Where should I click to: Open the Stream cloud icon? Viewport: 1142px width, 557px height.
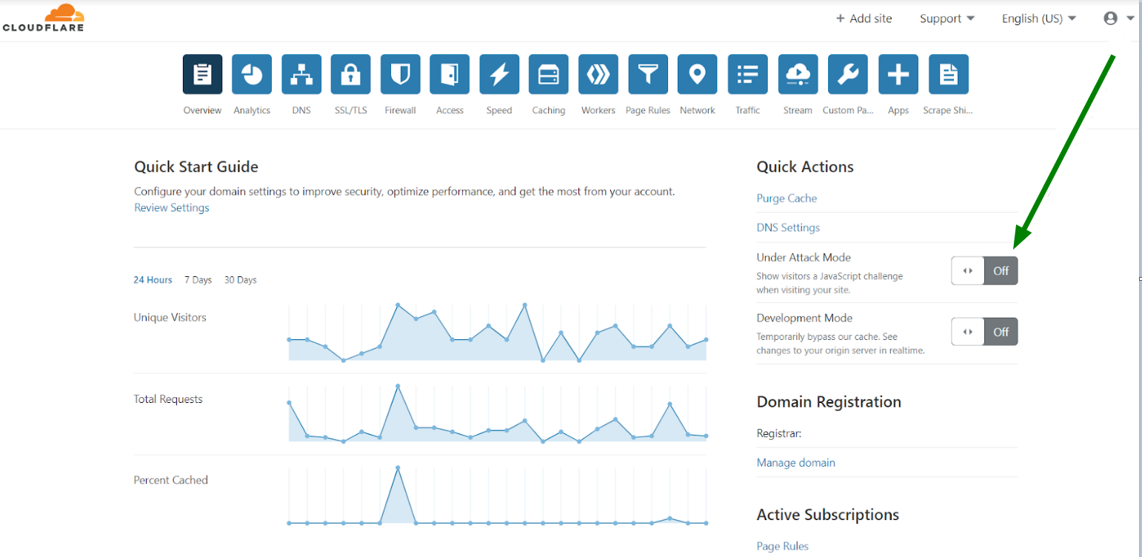tap(798, 75)
